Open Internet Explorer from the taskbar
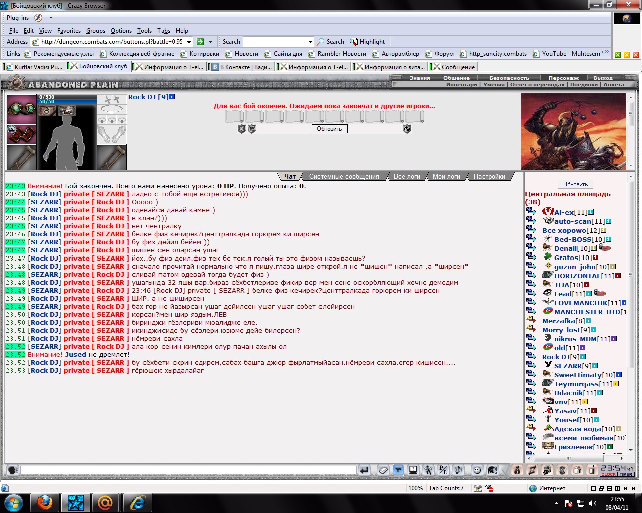The image size is (642, 513). click(137, 503)
